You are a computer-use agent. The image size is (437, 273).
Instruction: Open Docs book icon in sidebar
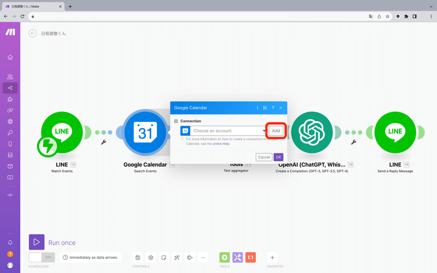(10, 177)
